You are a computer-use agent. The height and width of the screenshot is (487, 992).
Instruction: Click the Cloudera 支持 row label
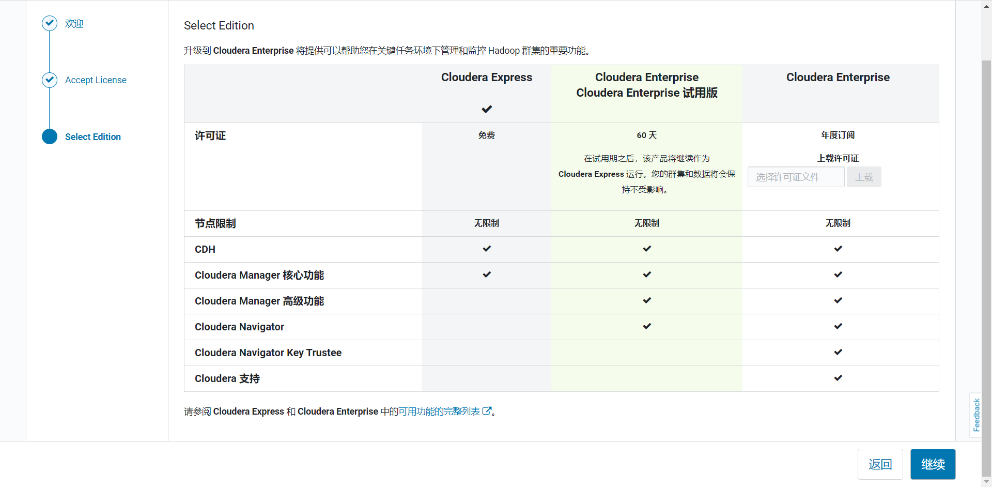(x=227, y=379)
